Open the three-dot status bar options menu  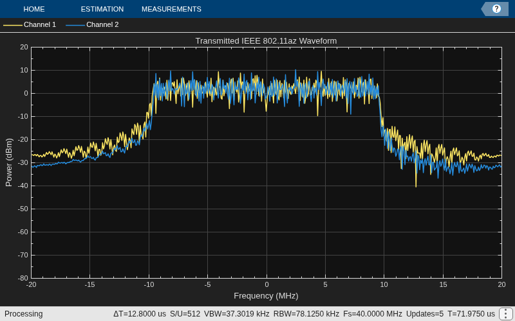(504, 314)
